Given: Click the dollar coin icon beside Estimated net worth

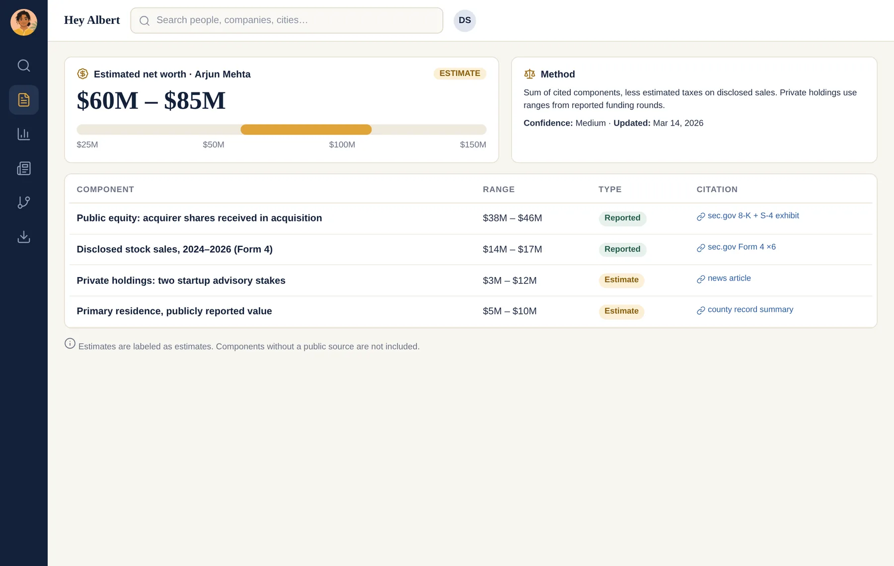Looking at the screenshot, I should tap(83, 74).
